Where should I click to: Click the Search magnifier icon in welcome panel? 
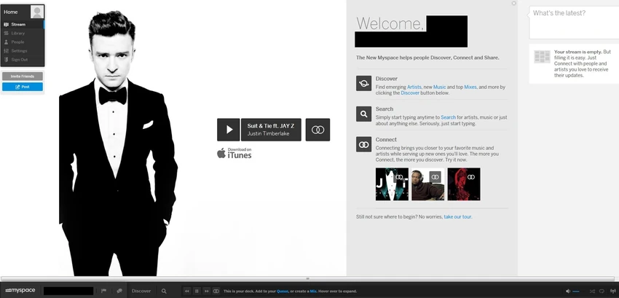(x=363, y=114)
